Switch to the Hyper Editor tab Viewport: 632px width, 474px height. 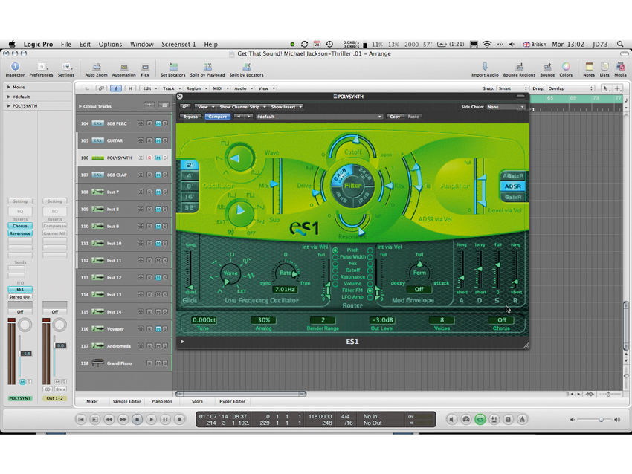click(x=232, y=401)
